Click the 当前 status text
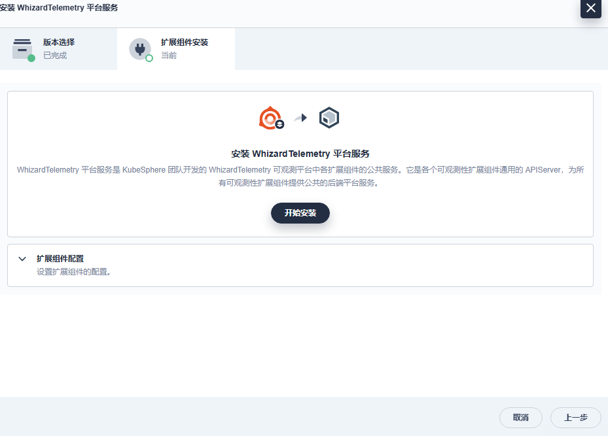Screen dimensions: 608x436 (x=169, y=56)
